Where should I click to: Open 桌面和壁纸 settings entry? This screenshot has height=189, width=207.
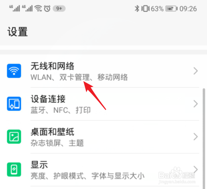click(103, 137)
